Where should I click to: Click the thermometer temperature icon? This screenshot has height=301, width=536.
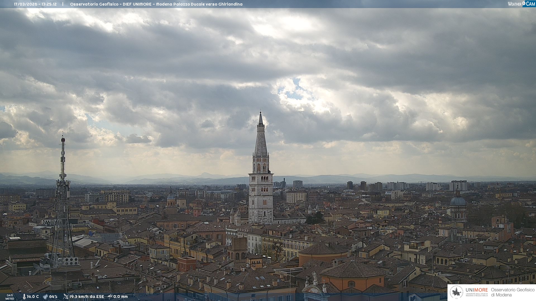pyautogui.click(x=24, y=297)
